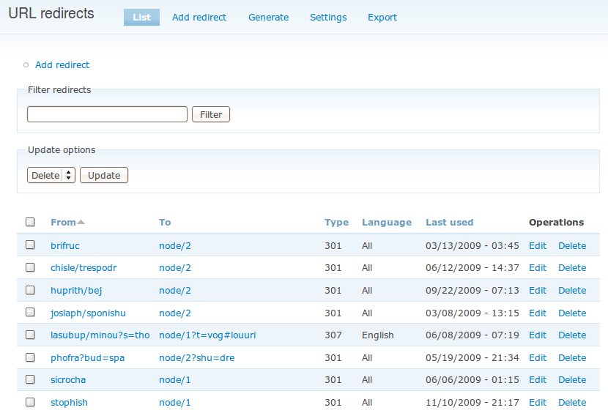Check the lasubup/minou?s=tho row checkbox

30,335
